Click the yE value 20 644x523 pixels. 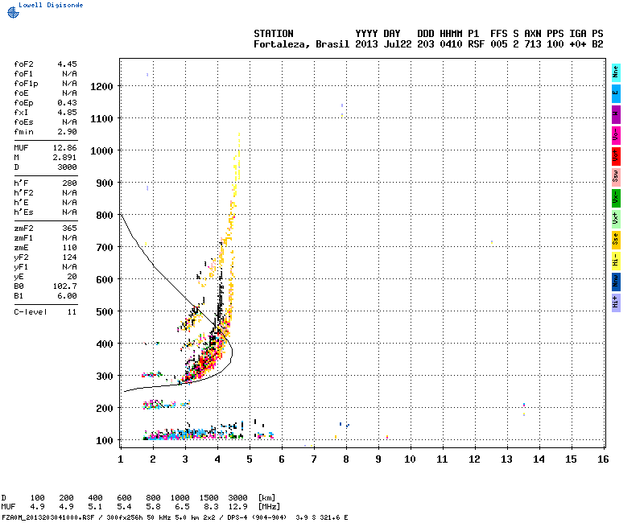72,277
